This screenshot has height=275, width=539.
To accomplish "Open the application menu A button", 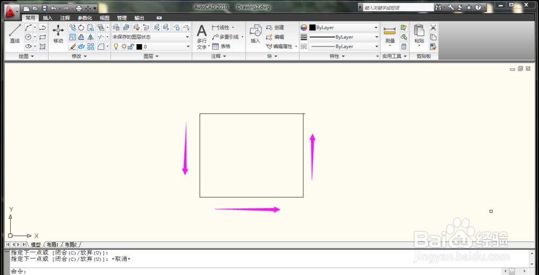I will click(11, 11).
